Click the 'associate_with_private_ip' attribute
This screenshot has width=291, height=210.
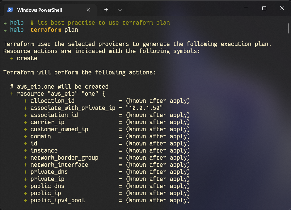(73, 108)
